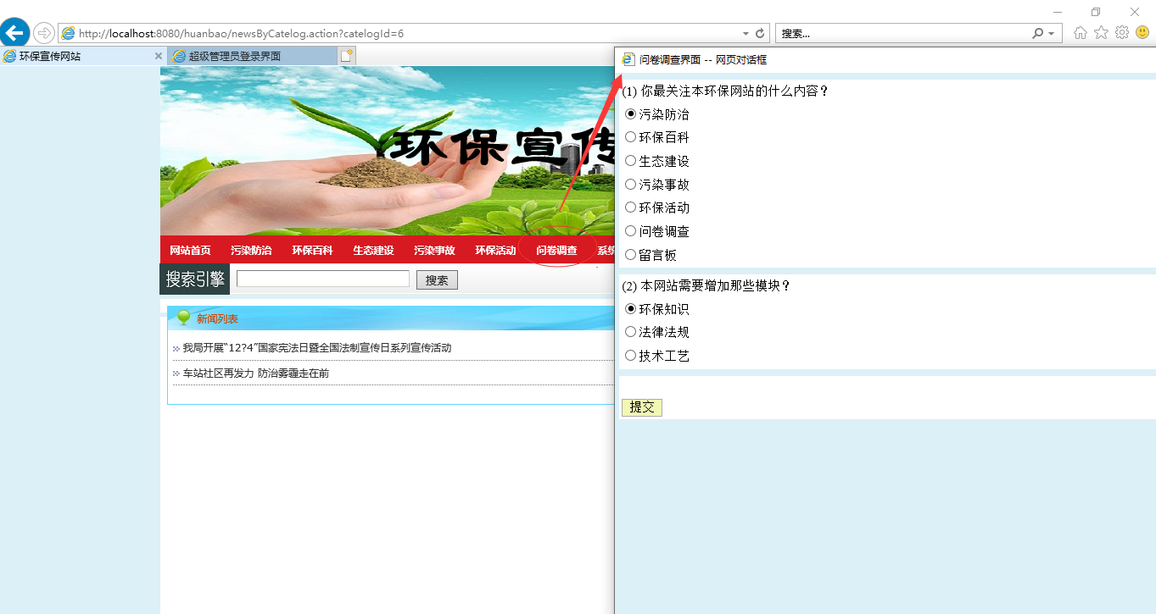
Task: Close the 环保宣传网站 tab
Action: (x=158, y=56)
